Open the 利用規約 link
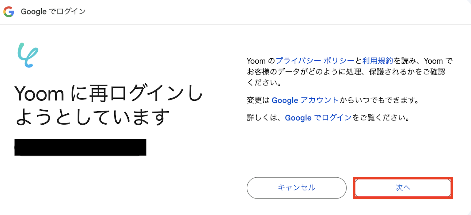This screenshot has width=471, height=215. pyautogui.click(x=378, y=61)
